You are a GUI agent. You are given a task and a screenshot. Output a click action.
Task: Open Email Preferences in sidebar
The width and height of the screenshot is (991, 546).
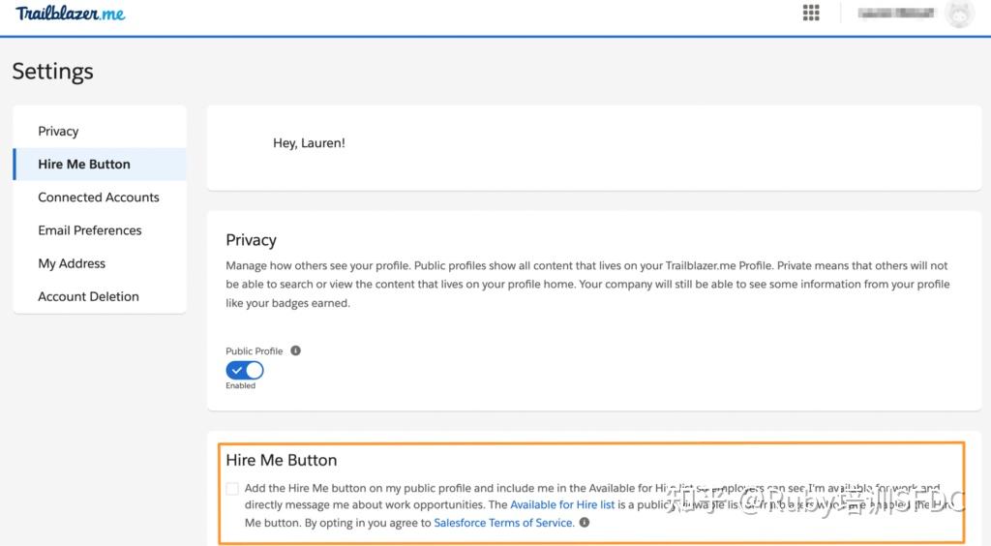point(100,230)
